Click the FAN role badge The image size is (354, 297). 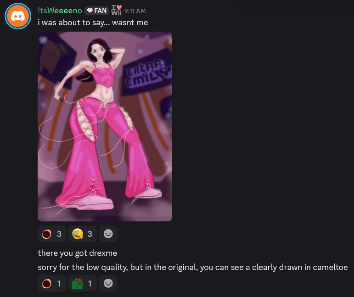[96, 11]
